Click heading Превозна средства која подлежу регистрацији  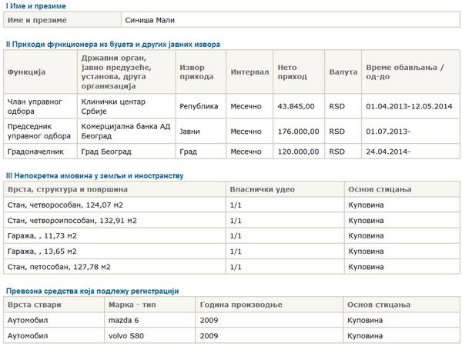tap(92, 291)
